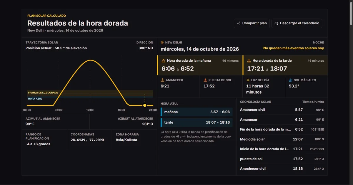Click Fin de la hora dorada row
The width and height of the screenshot is (353, 185).
point(282,129)
